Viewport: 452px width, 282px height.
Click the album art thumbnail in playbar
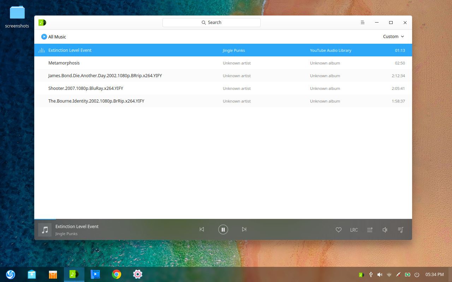(x=45, y=229)
